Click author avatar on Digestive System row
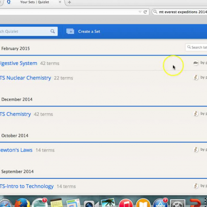Screen dimensions: 207x207 click(x=196, y=63)
